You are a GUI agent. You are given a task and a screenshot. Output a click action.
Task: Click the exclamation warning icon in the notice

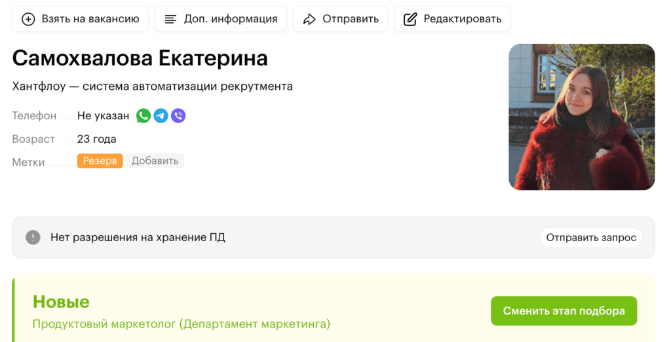click(x=33, y=237)
